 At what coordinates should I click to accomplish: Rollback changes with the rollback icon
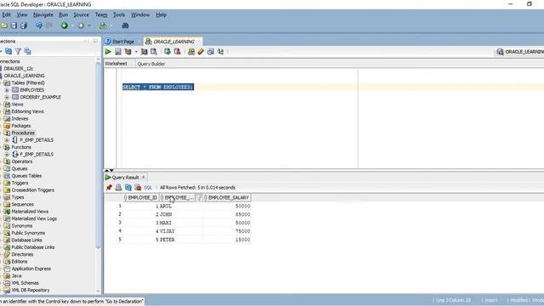click(178, 52)
